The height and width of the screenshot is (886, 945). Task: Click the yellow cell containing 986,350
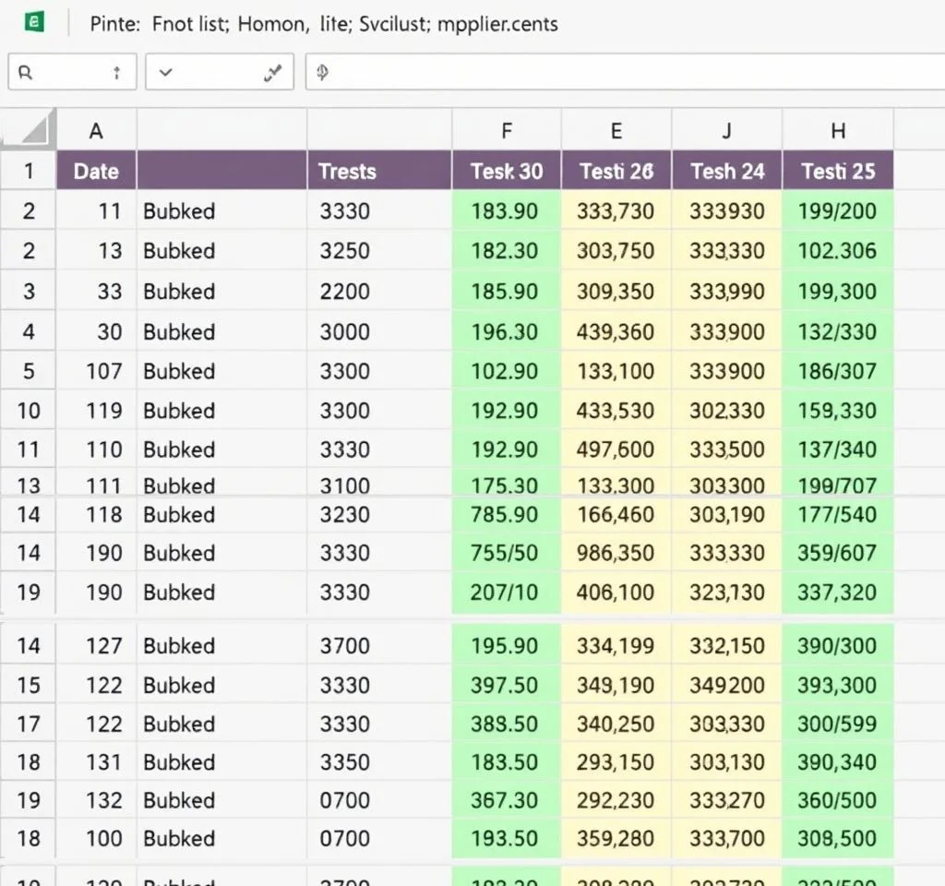click(x=616, y=553)
